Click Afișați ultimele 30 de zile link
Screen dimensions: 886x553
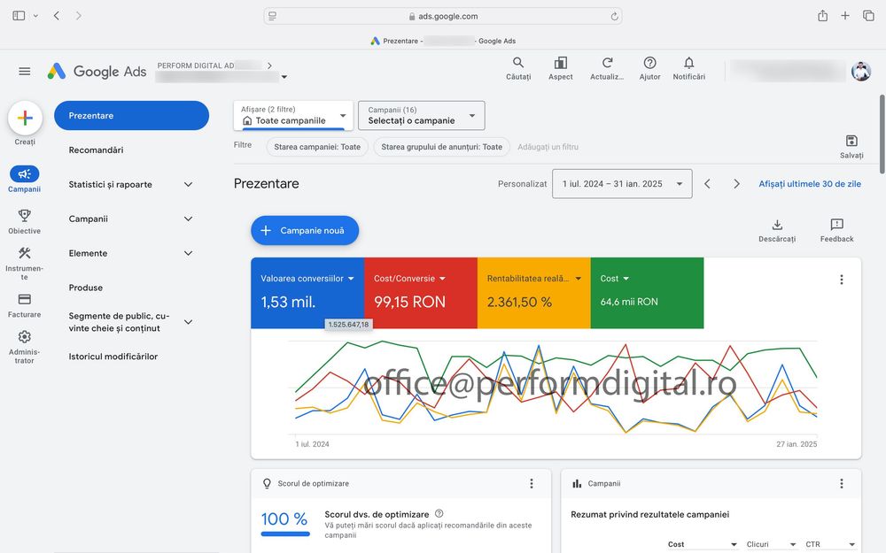click(x=810, y=184)
